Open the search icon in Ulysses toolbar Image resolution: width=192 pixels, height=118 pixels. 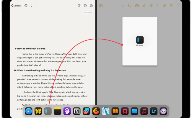(x=26, y=6)
